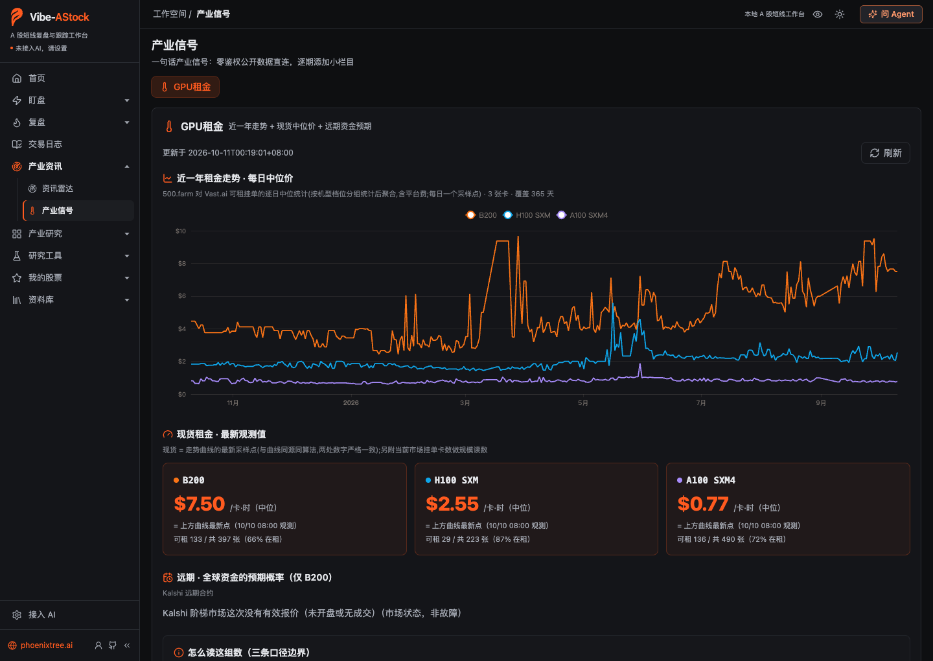
Task: Click the 刷新 refresh button
Action: pos(886,153)
